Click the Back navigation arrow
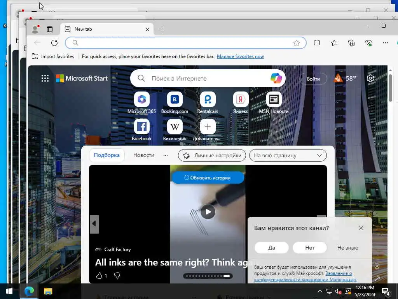Screen dimensions: 398x299 click(37, 43)
